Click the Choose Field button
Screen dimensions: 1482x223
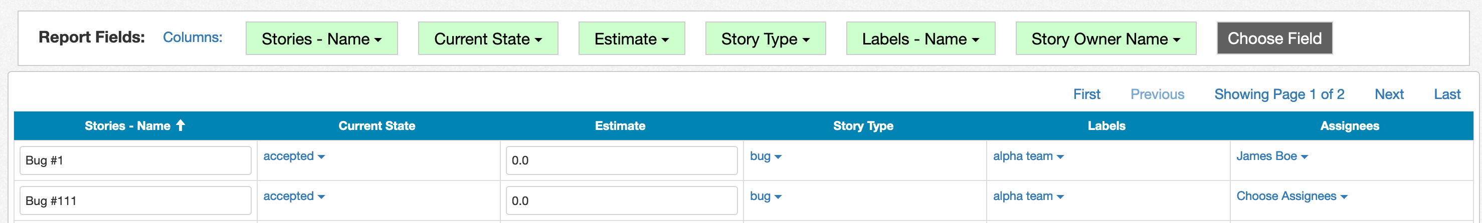tap(1274, 38)
